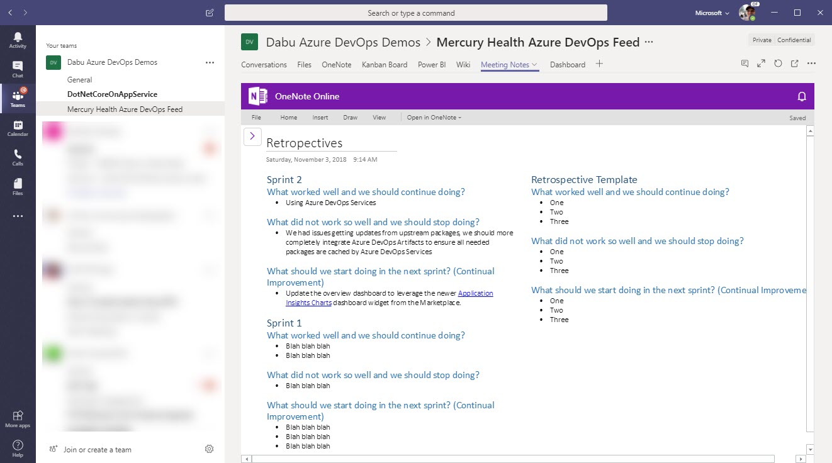832x463 pixels.
Task: Show more apps ellipsis in sidebar
Action: coord(18,216)
